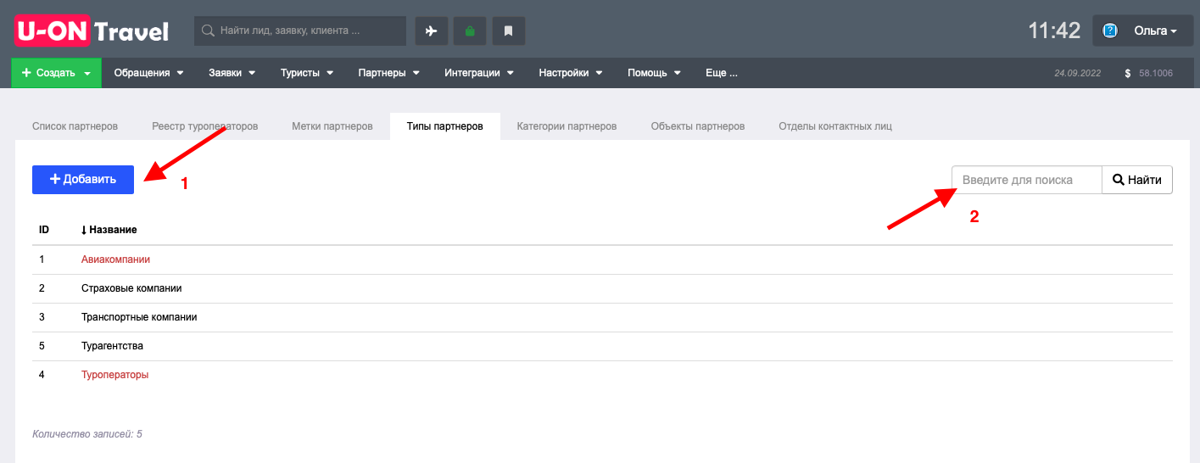This screenshot has width=1200, height=463.
Task: Open the bookmark icon button
Action: pyautogui.click(x=509, y=31)
